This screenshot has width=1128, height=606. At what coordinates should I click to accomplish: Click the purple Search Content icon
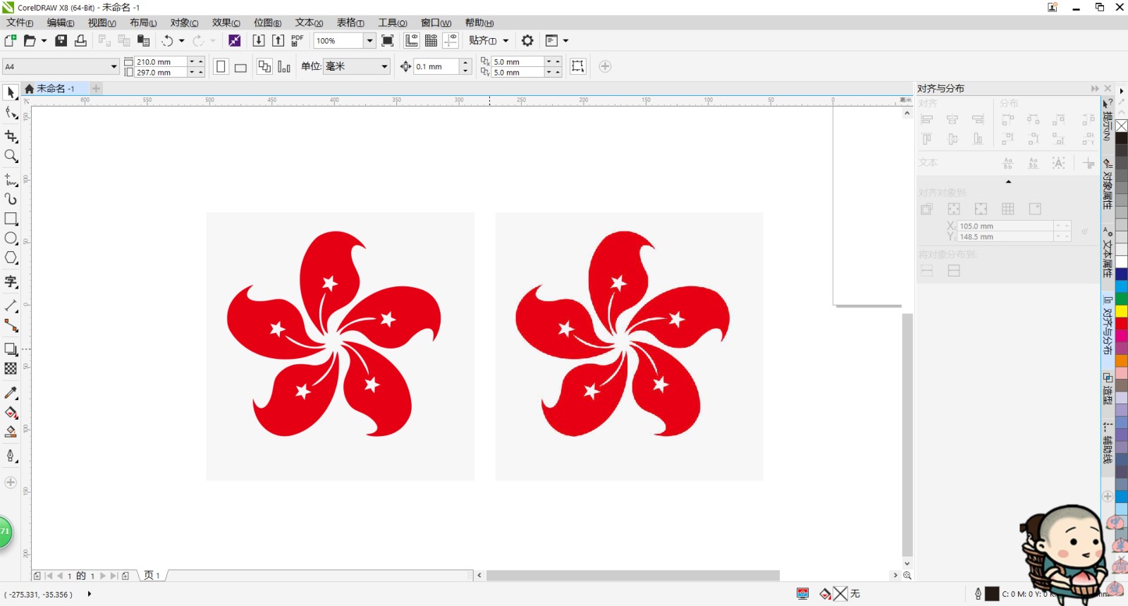(x=235, y=40)
